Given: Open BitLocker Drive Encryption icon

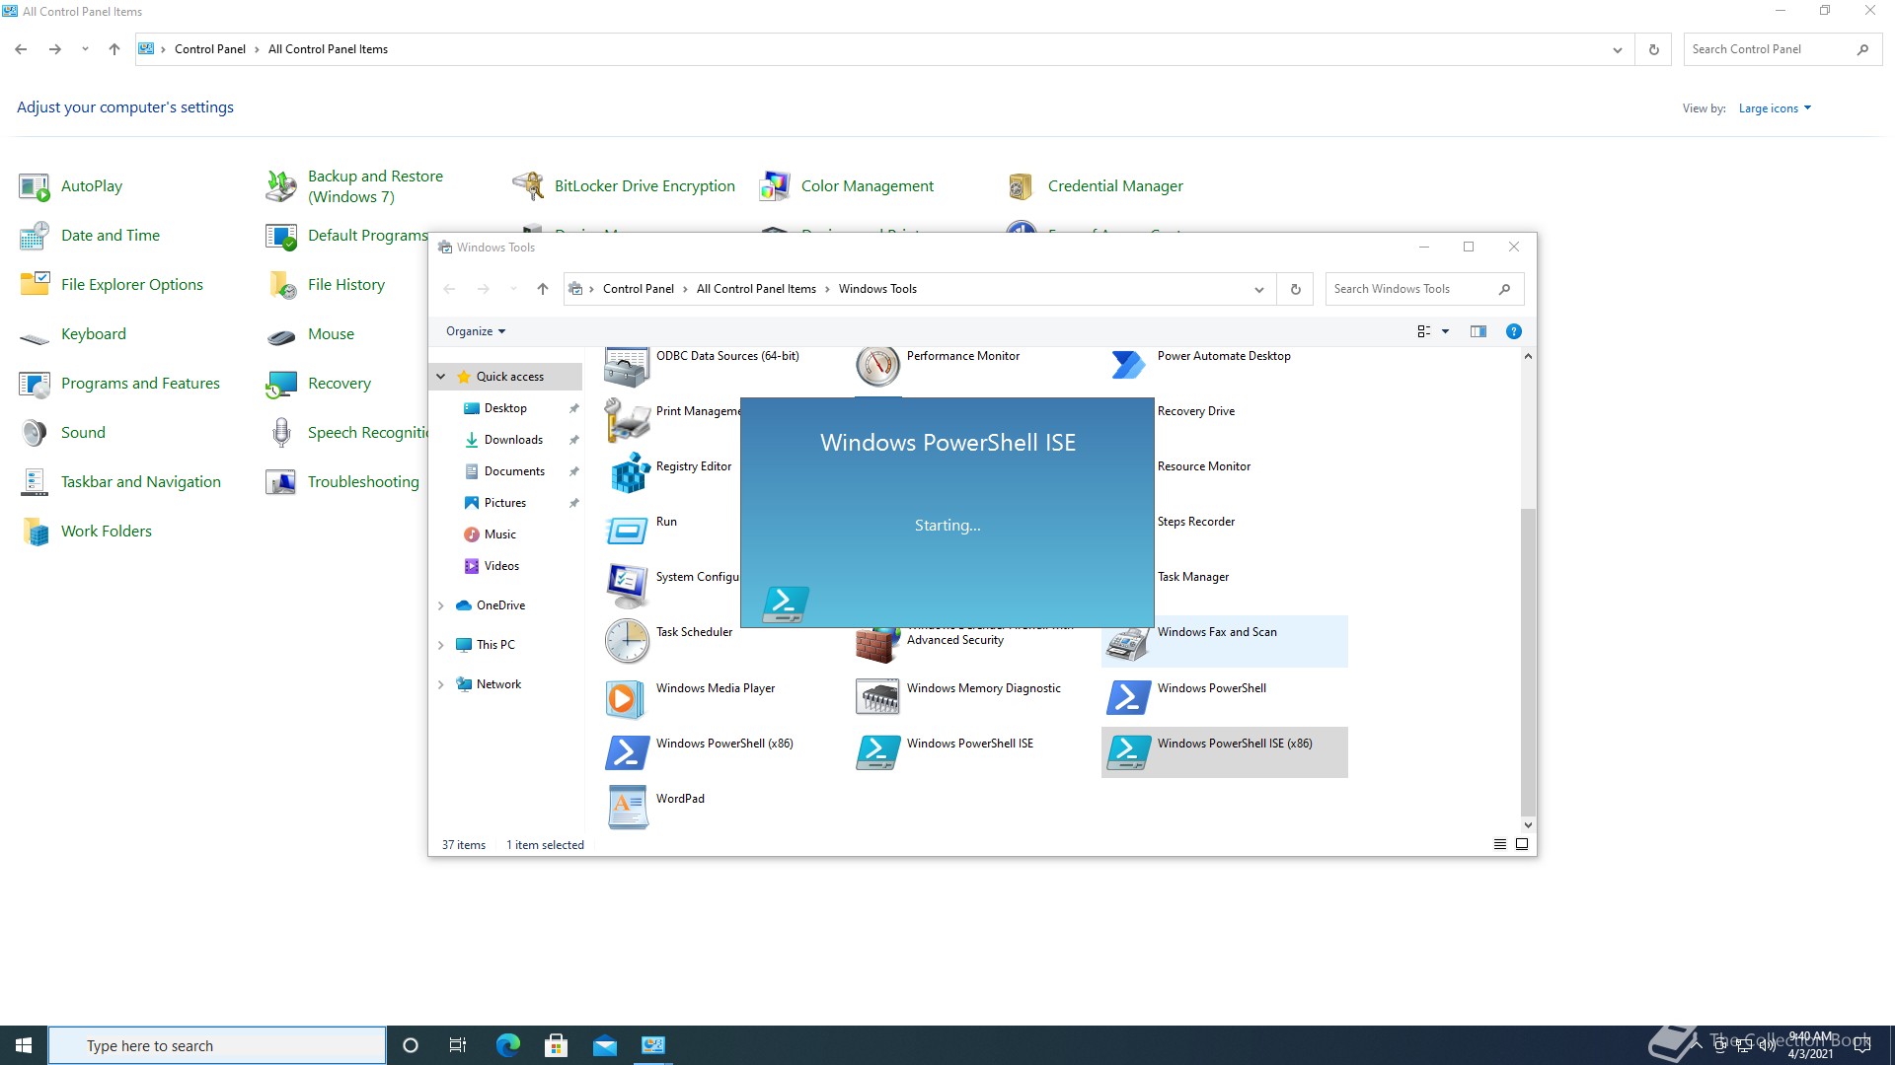Looking at the screenshot, I should [x=528, y=186].
